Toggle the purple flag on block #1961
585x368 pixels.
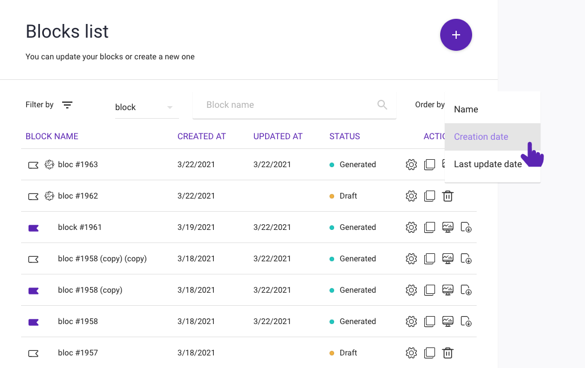pos(34,228)
